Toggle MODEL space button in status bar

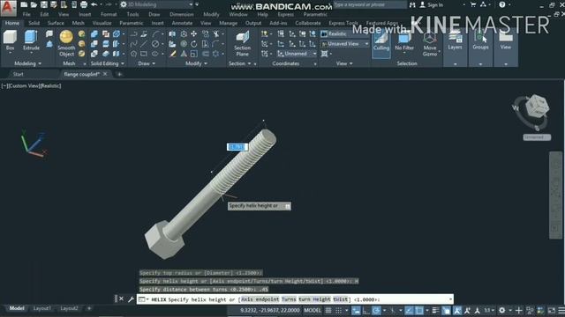(313, 310)
